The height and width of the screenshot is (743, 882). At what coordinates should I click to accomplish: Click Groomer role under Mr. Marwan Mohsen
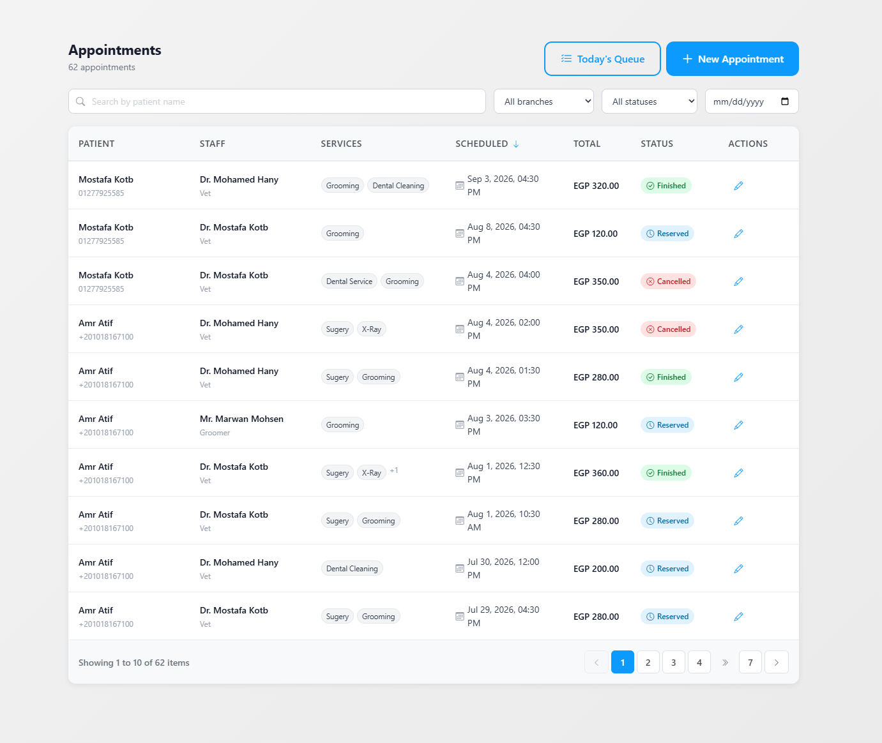[215, 433]
